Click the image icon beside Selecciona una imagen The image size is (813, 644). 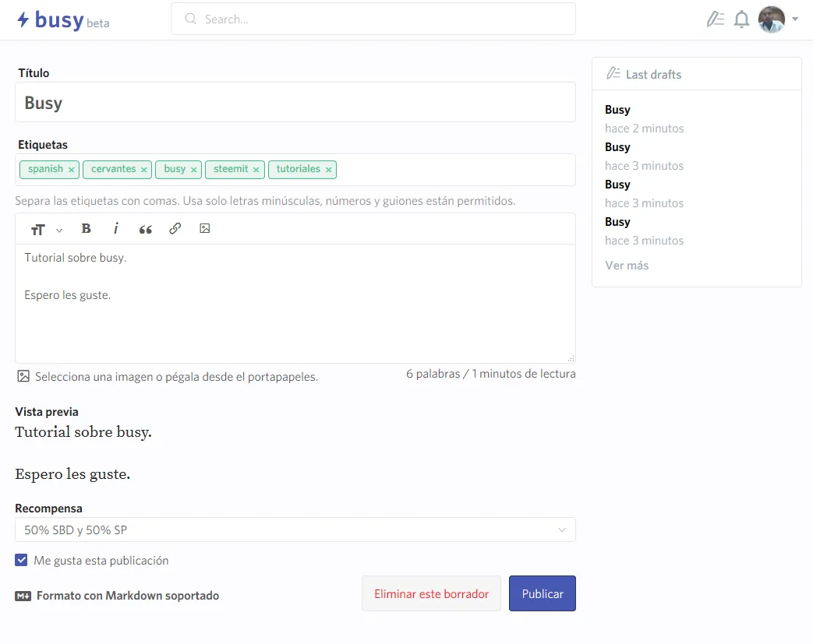click(x=23, y=376)
